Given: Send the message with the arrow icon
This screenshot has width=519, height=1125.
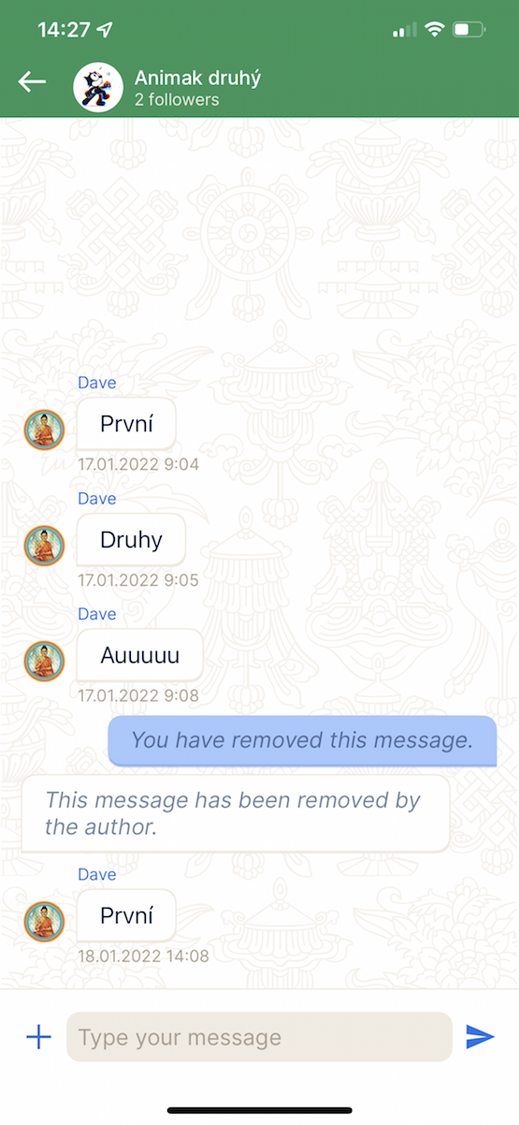Looking at the screenshot, I should [x=480, y=1036].
